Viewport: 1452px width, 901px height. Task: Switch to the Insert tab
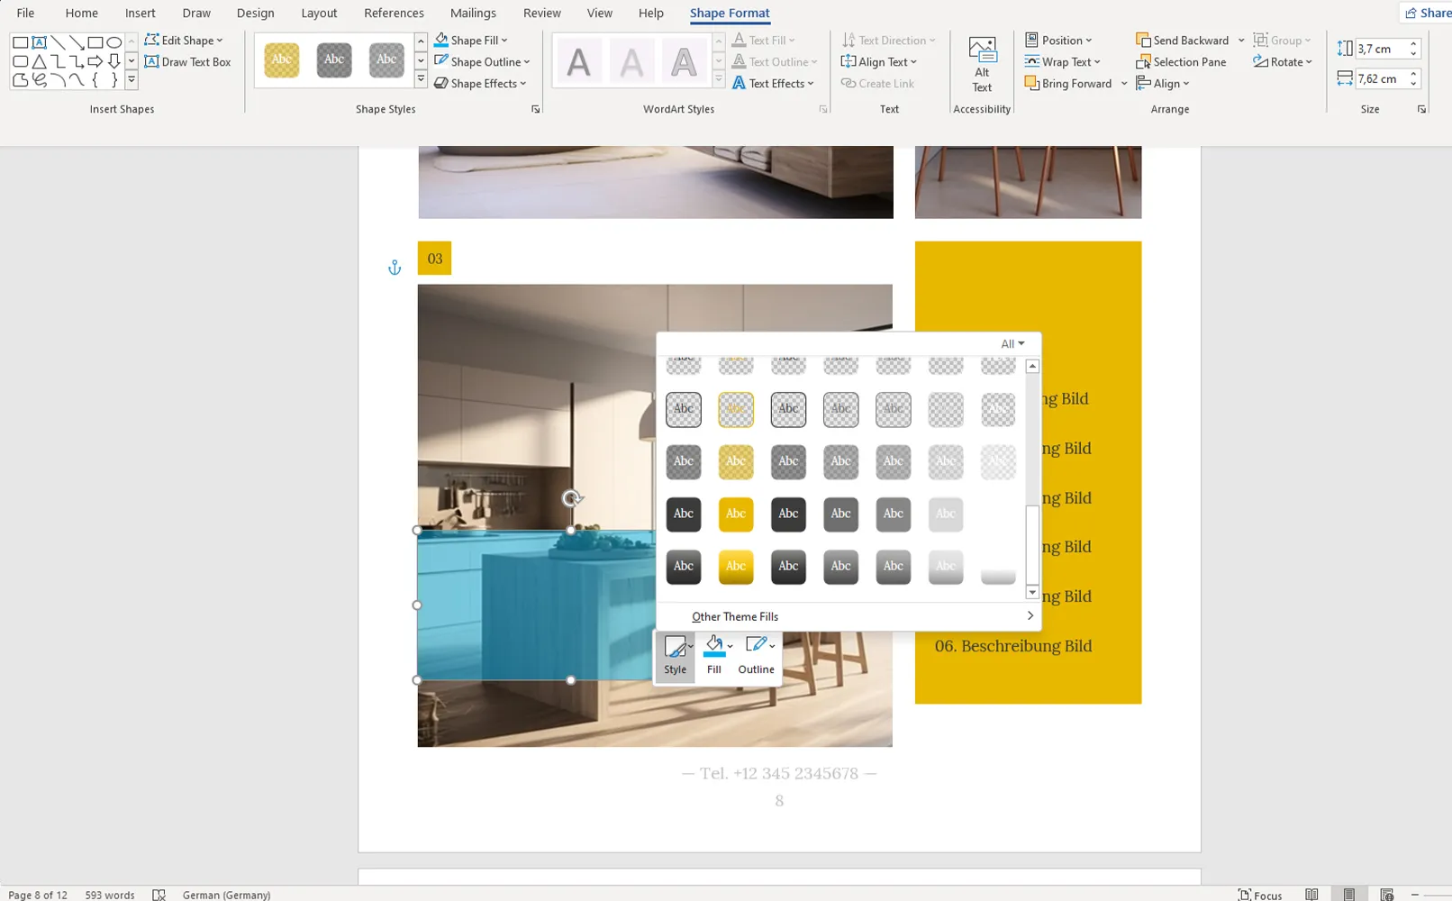coord(140,13)
